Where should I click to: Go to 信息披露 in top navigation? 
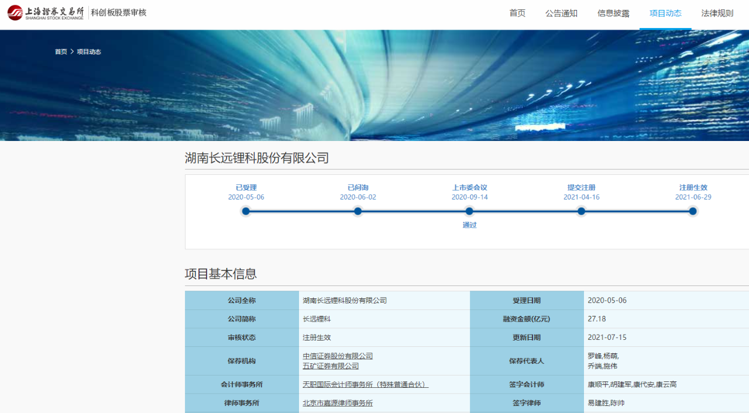coord(613,13)
